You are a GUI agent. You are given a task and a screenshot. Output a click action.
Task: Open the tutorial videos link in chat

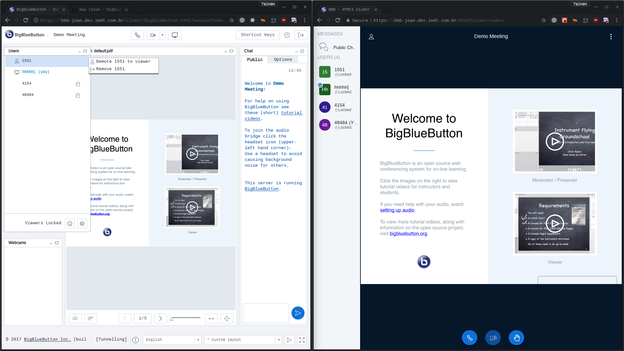click(292, 113)
